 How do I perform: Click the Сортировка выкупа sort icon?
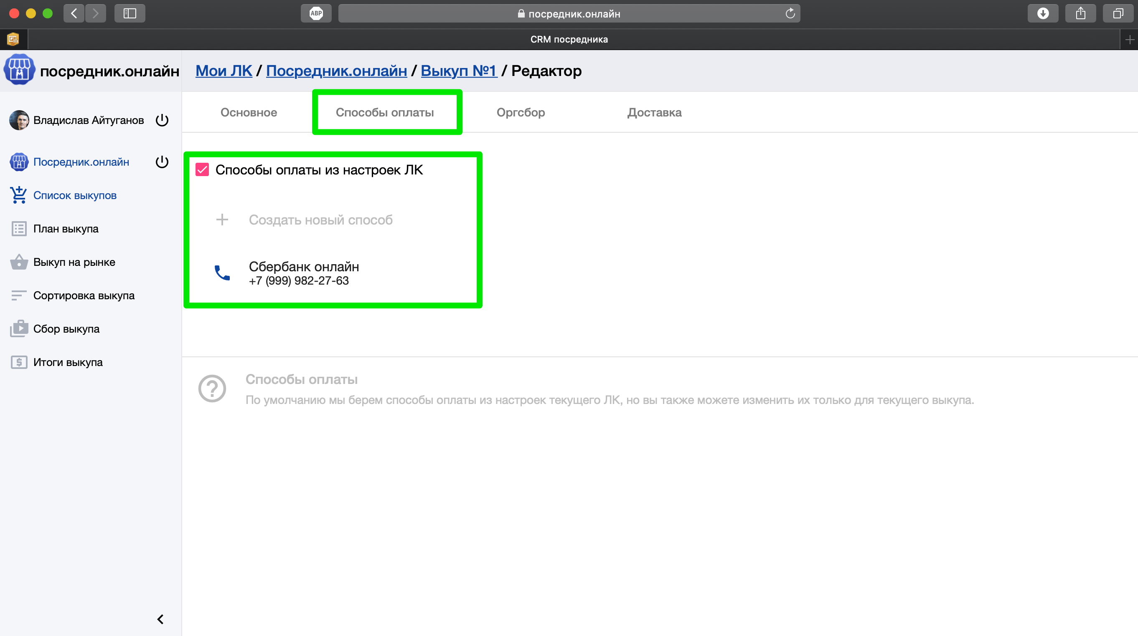pyautogui.click(x=18, y=295)
